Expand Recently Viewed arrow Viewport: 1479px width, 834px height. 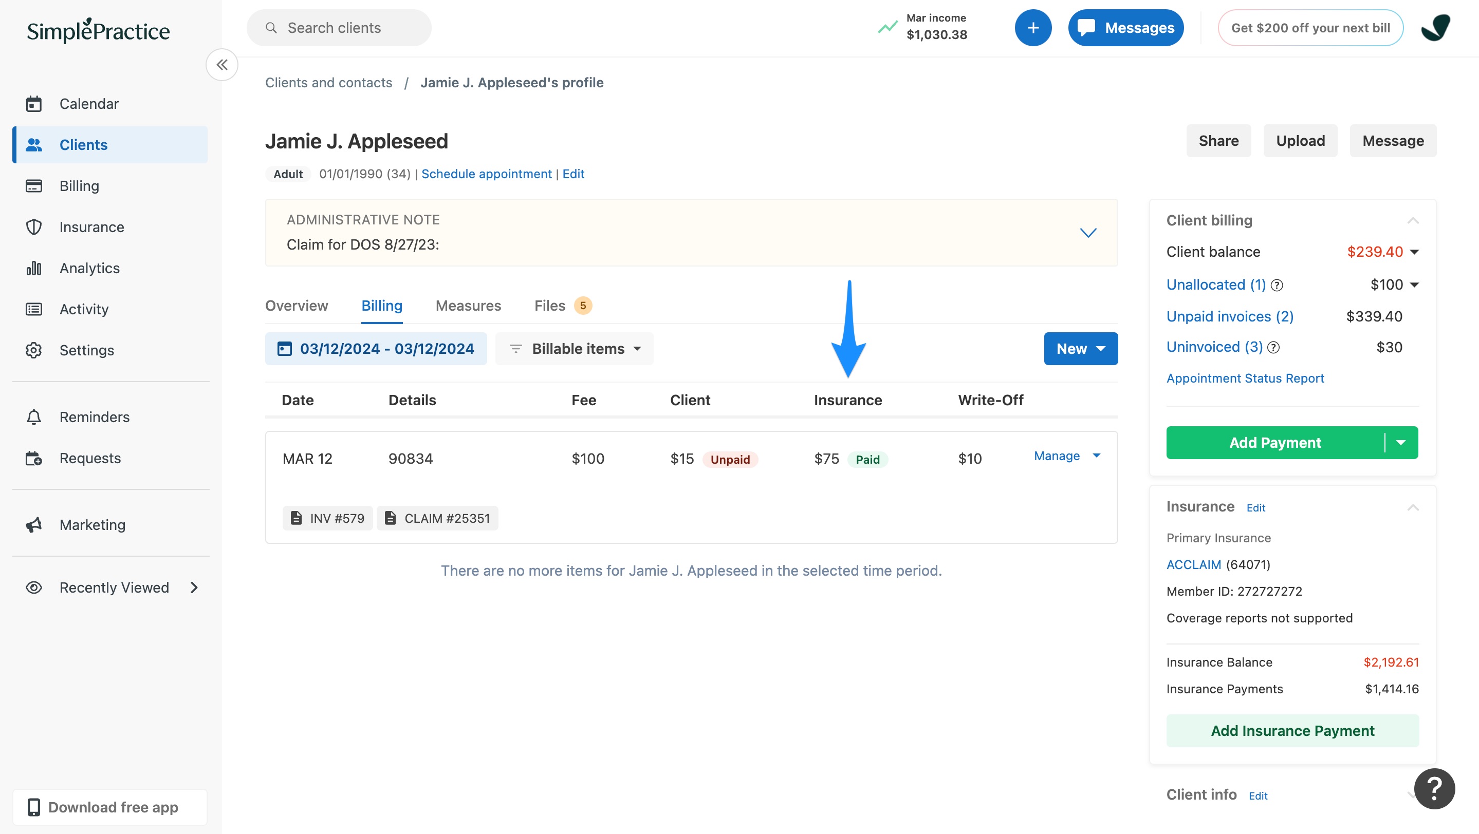[x=194, y=588]
